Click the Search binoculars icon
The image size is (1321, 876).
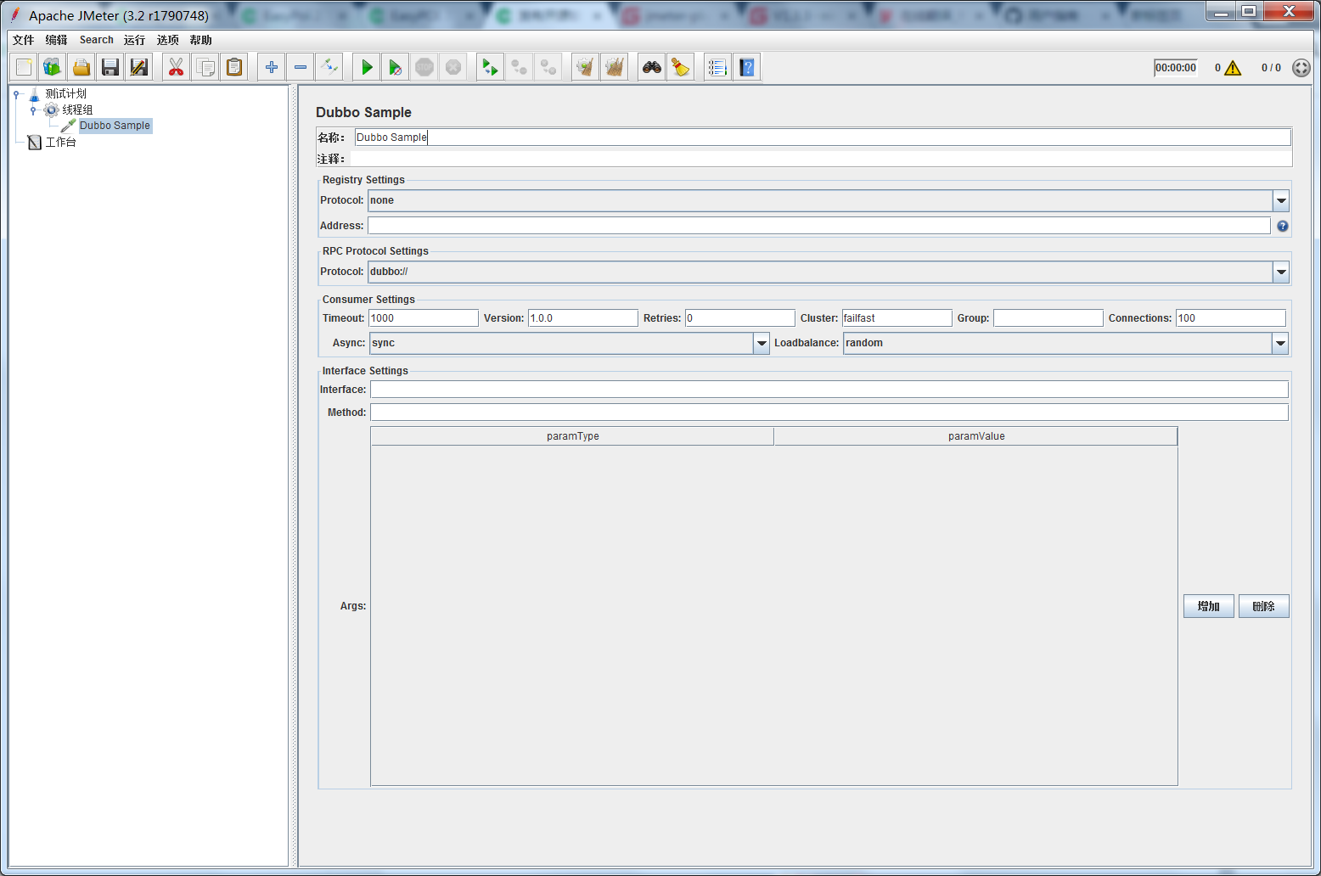pos(652,67)
